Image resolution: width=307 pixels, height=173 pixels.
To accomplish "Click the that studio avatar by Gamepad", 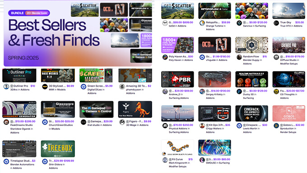I will (84, 122).
